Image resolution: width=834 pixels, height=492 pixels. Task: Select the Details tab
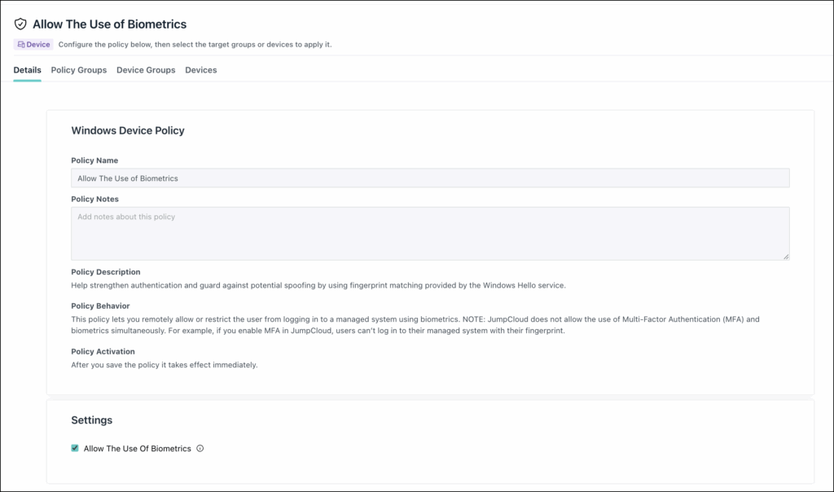27,70
